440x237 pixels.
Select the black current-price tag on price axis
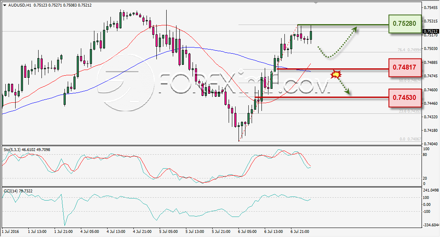(431, 32)
